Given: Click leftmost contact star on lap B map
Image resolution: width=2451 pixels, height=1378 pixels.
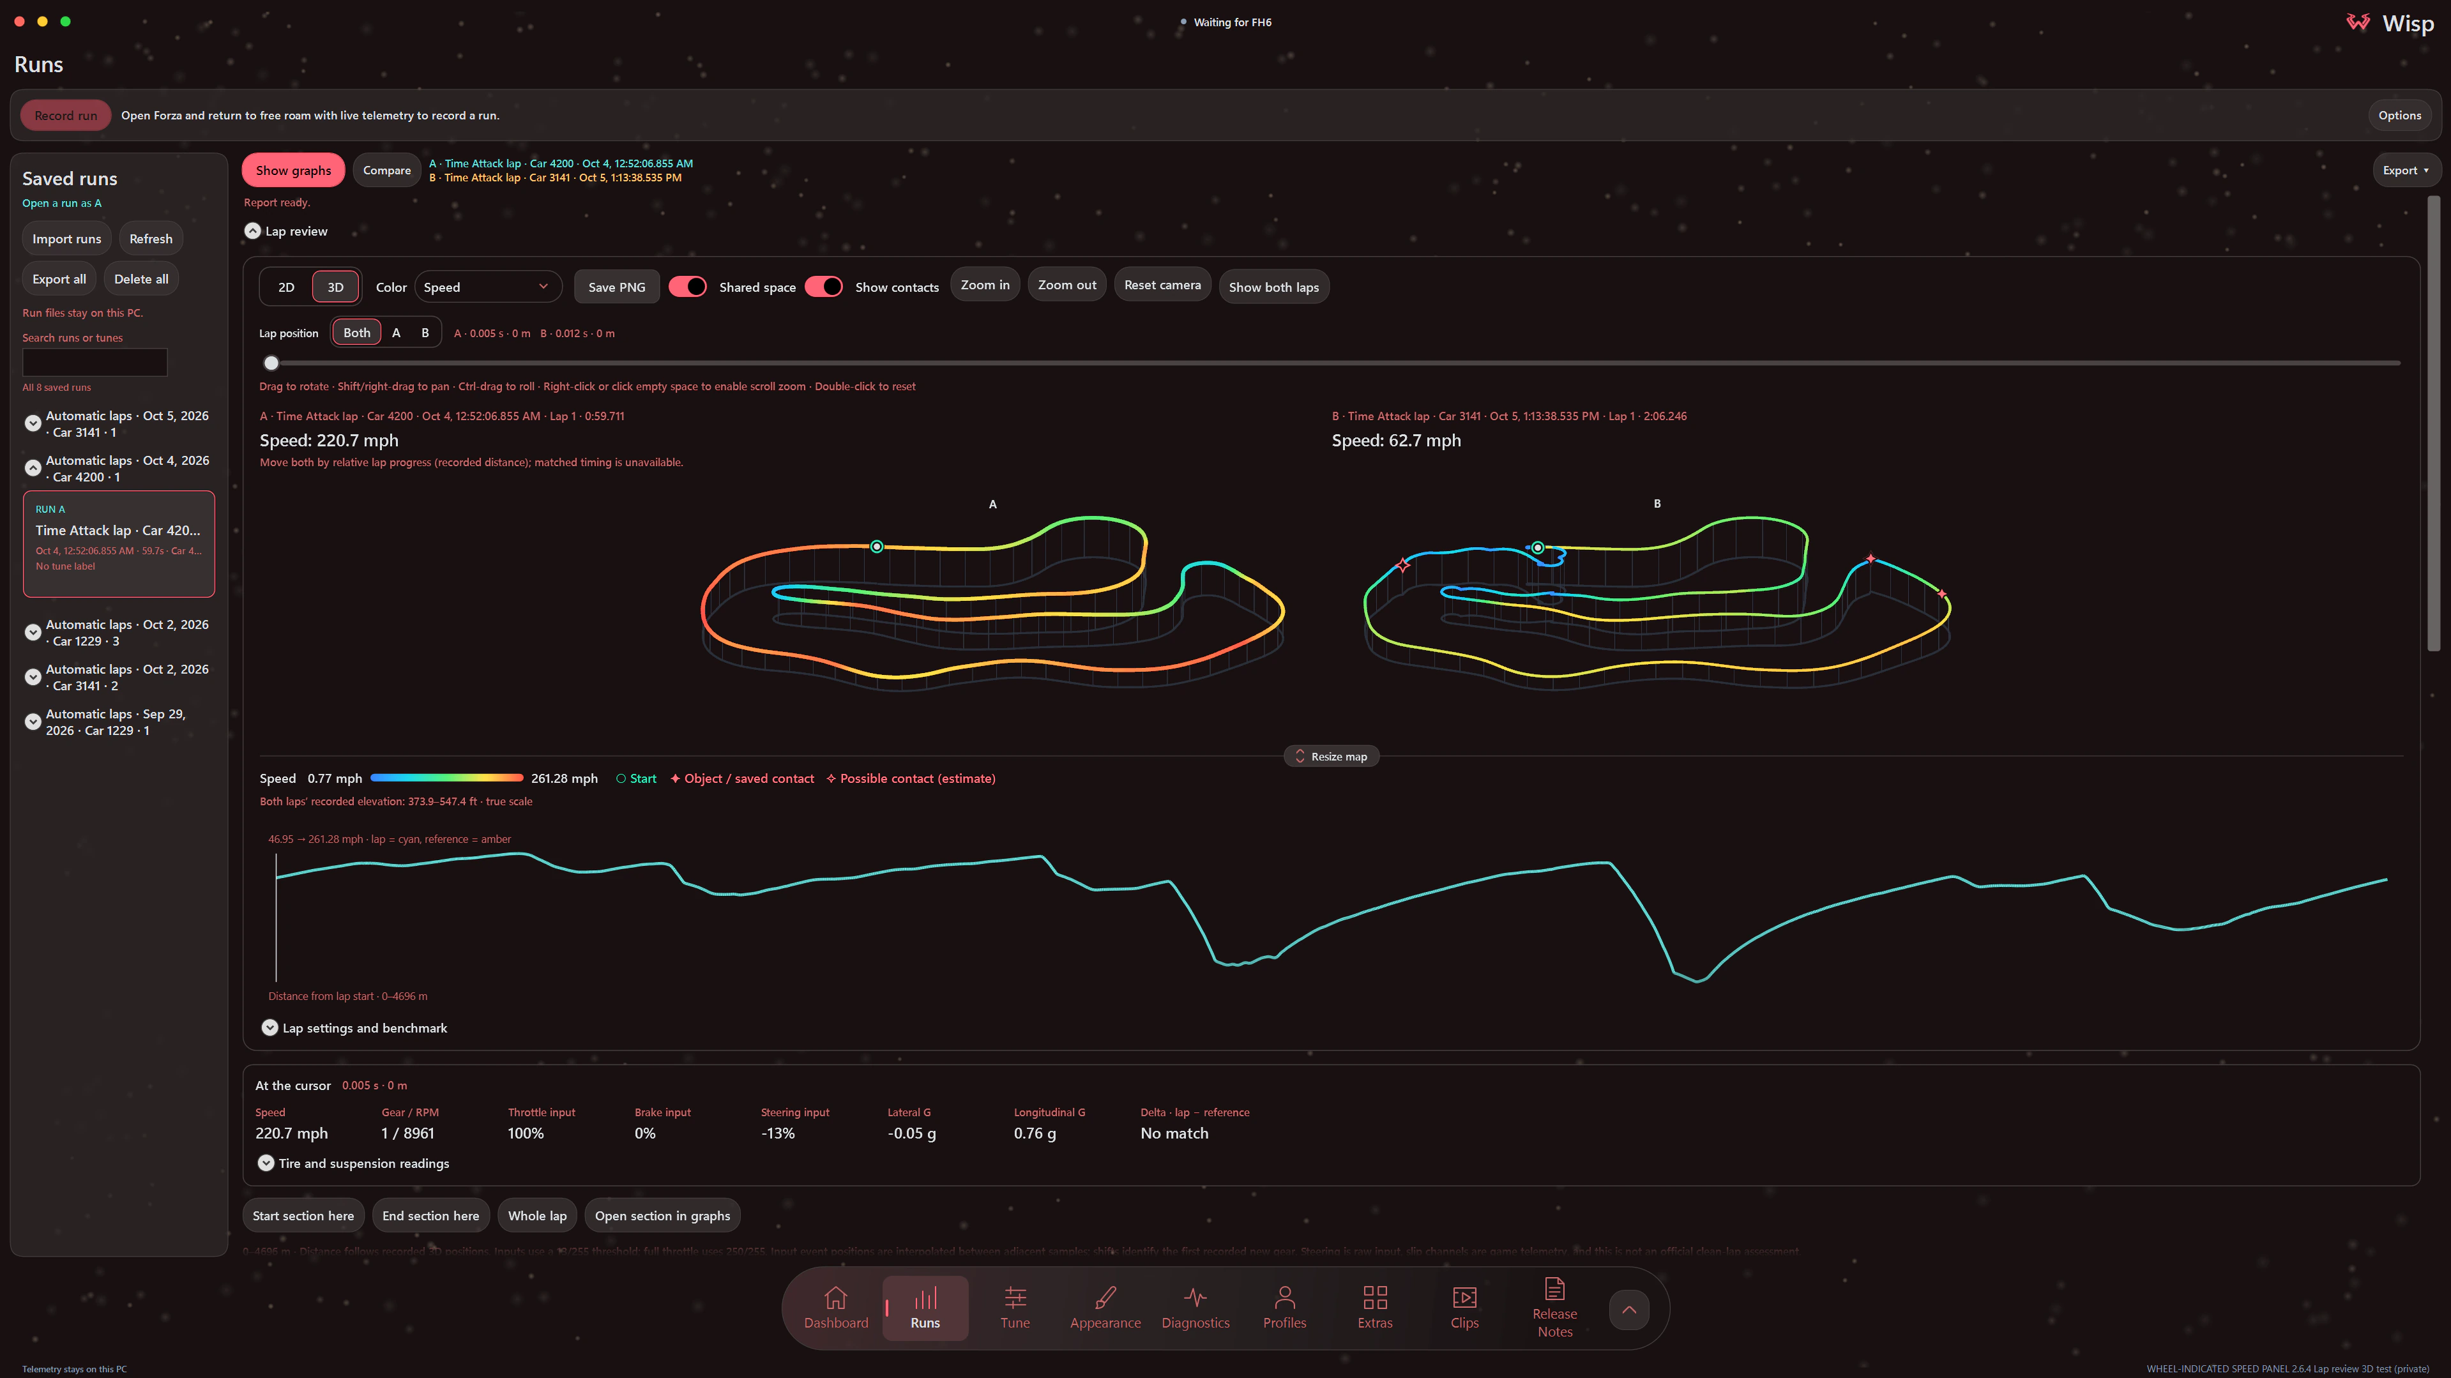Looking at the screenshot, I should tap(1402, 565).
